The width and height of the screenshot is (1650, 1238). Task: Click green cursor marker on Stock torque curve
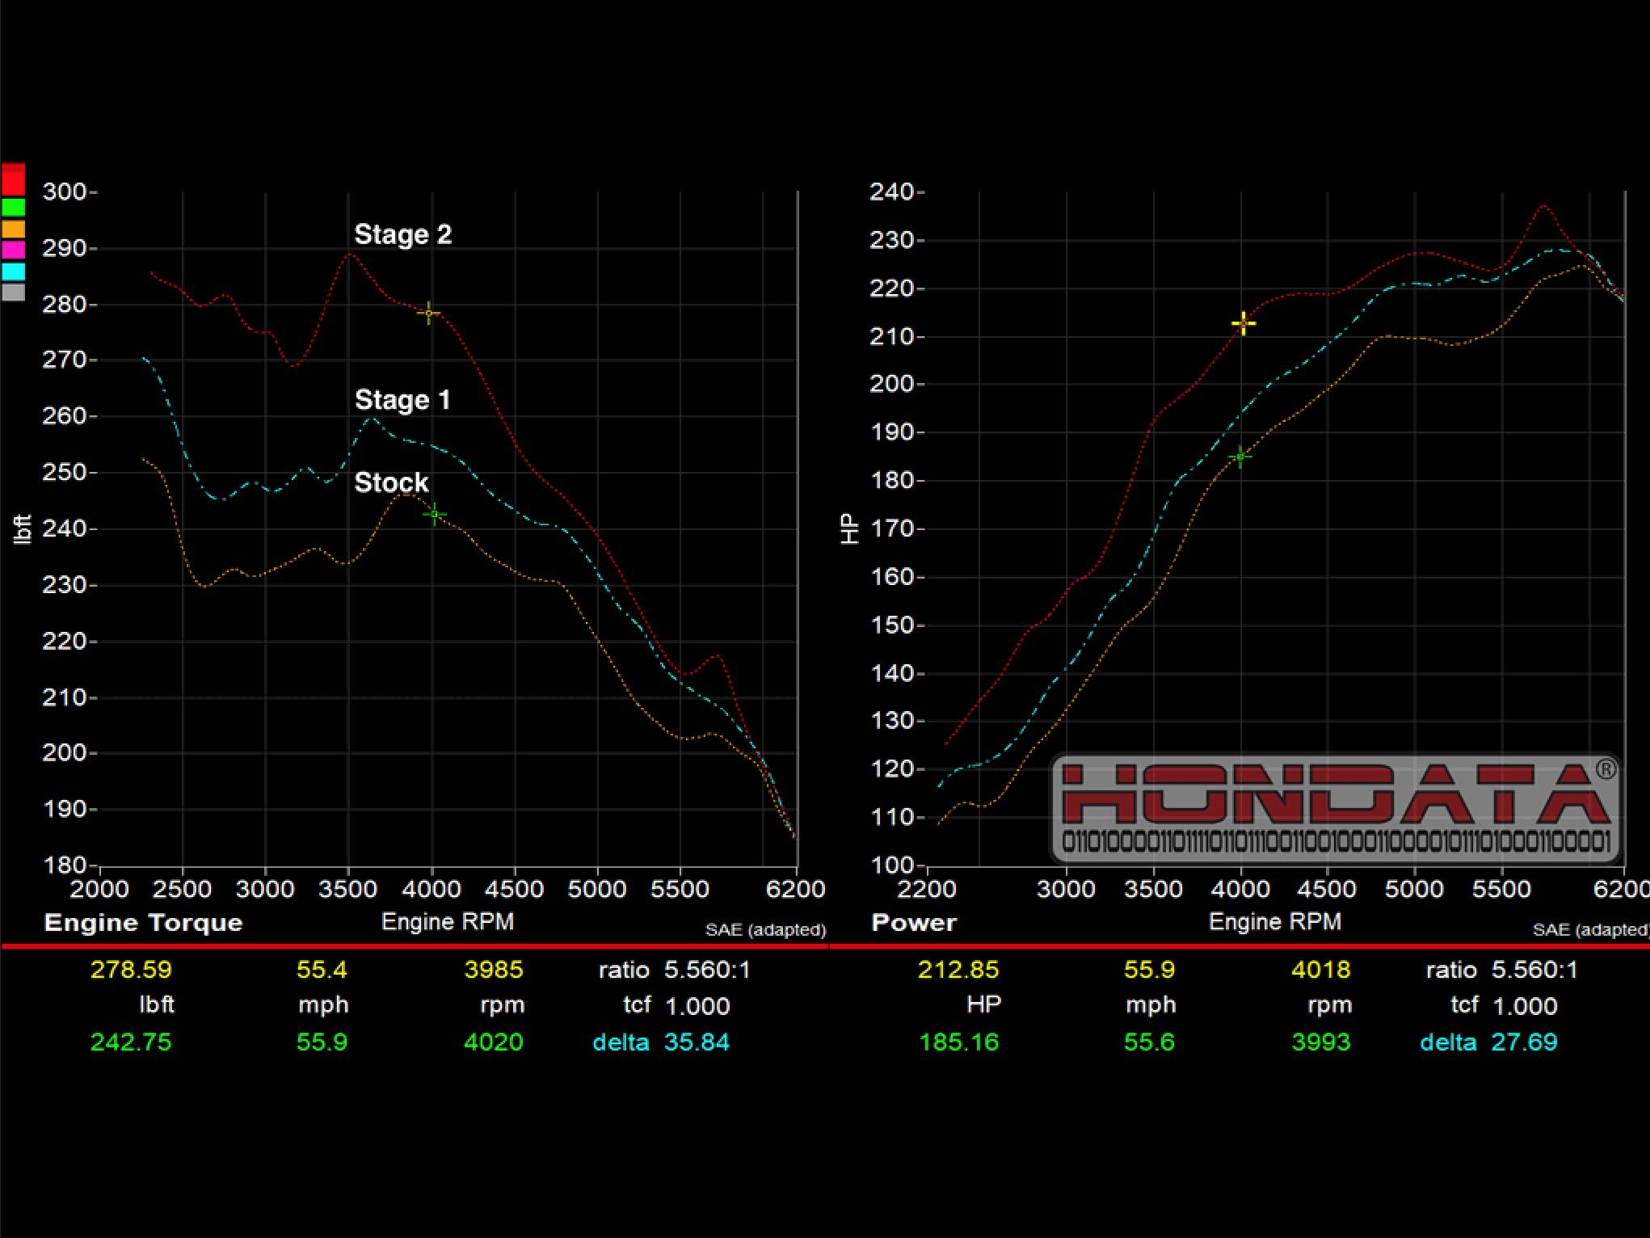coord(435,514)
